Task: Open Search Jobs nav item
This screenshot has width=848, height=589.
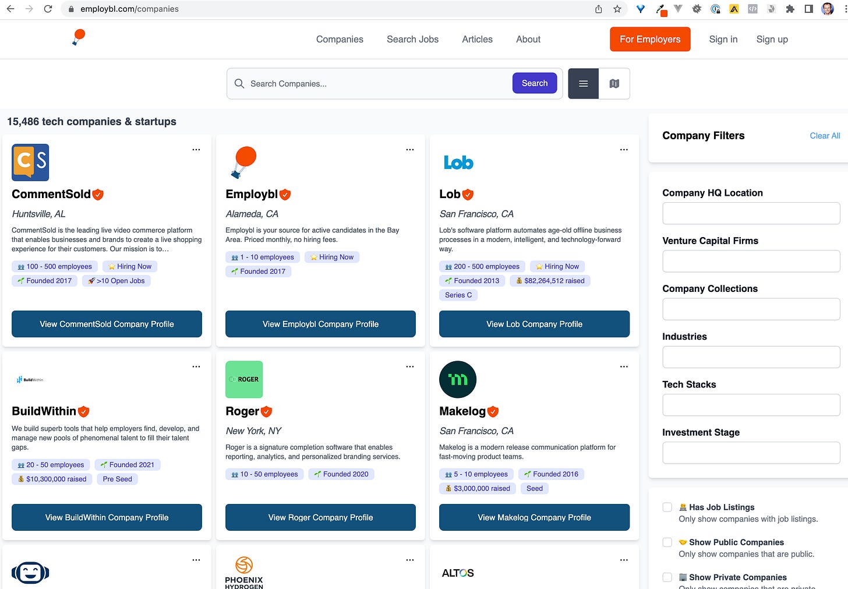Action: pyautogui.click(x=412, y=39)
